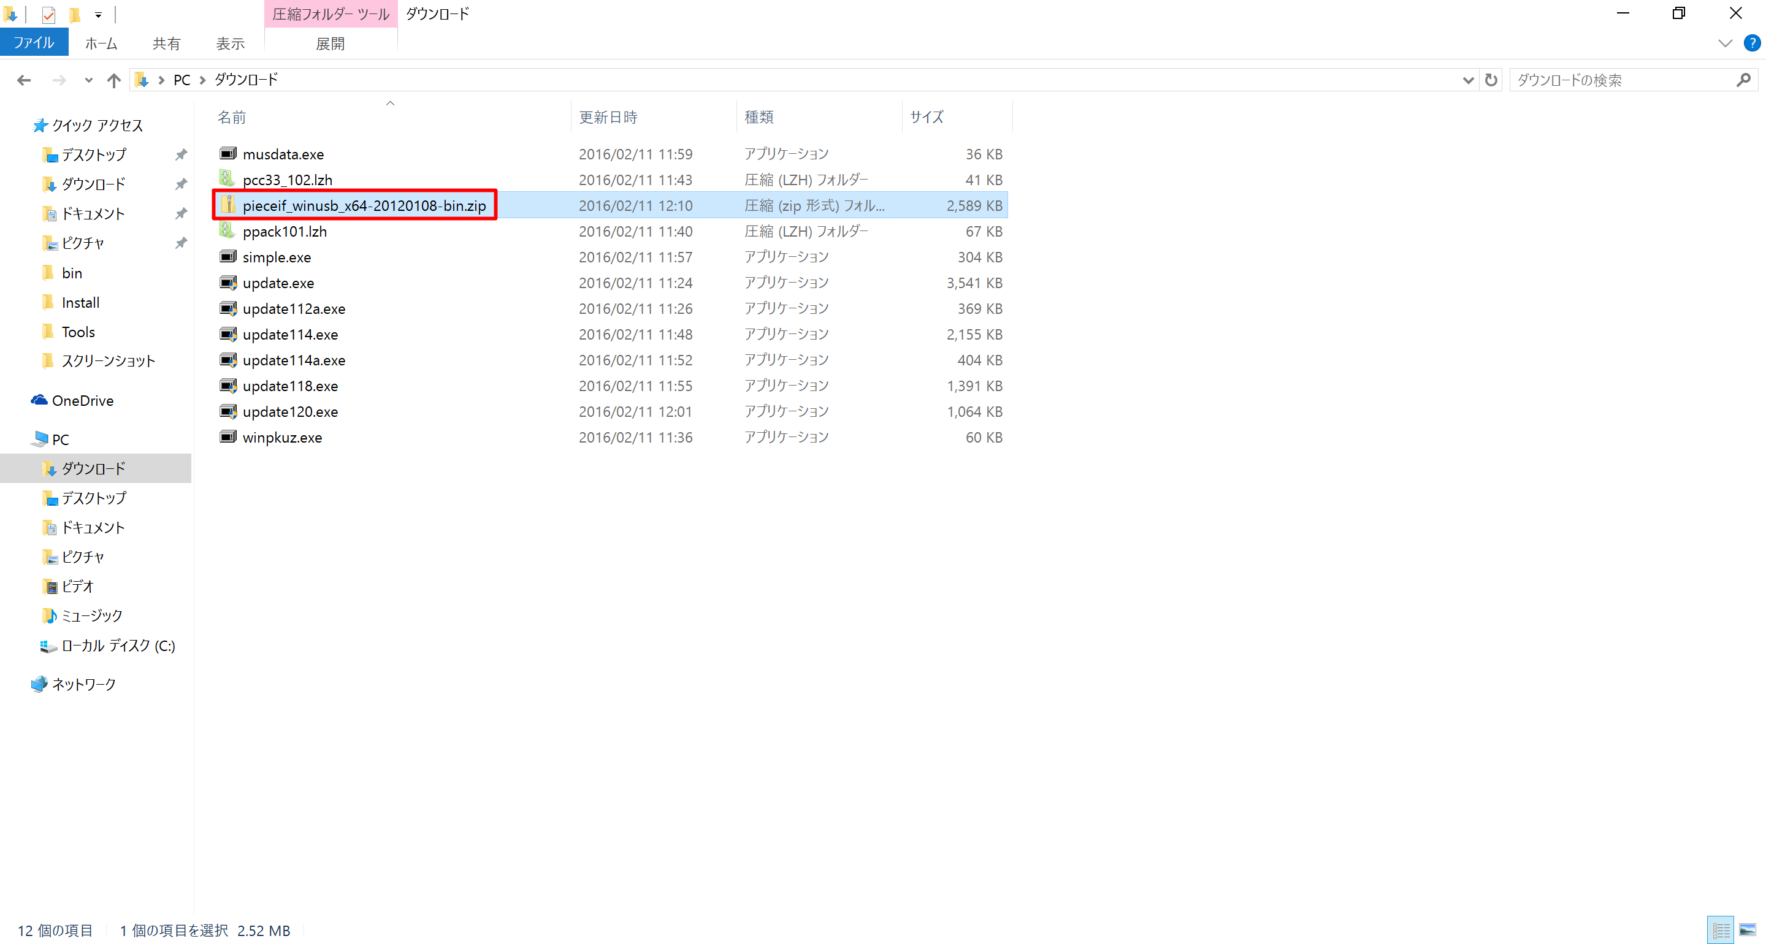
Task: Open pinned ドキュメント under Quick Access
Action: point(93,214)
